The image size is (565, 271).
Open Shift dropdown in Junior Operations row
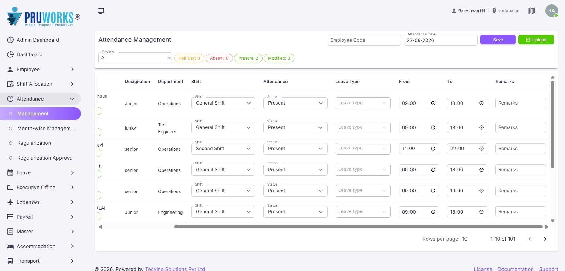tap(223, 103)
